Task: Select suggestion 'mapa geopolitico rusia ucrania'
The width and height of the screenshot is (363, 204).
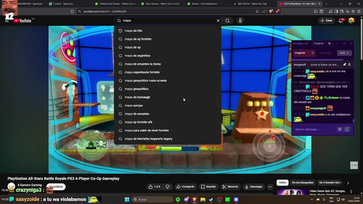Action: [x=168, y=80]
